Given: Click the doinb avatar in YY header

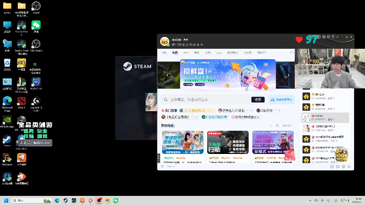Looking at the screenshot, I should (x=165, y=41).
